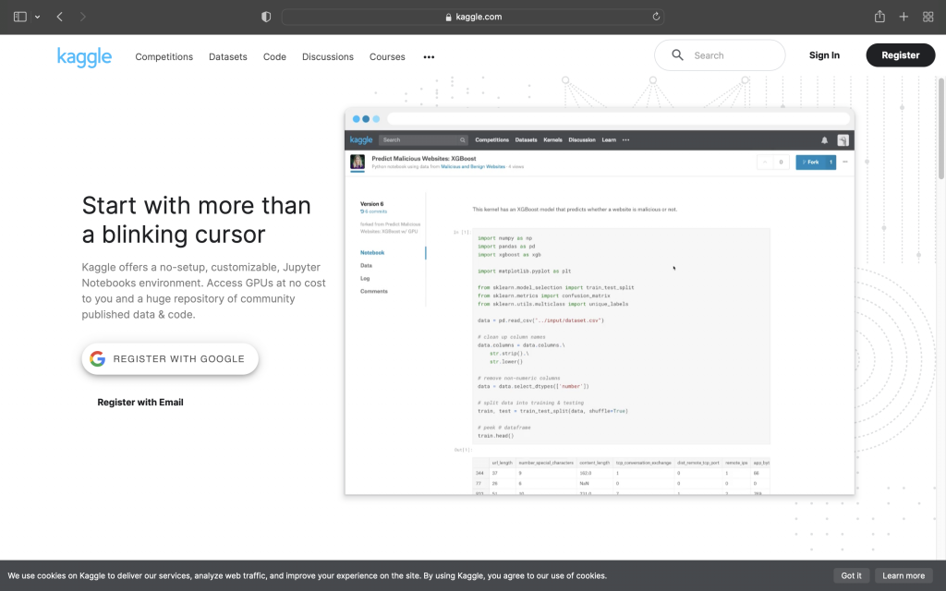Screen dimensions: 946x591
Task: Open a new tab with the plus icon
Action: (x=904, y=17)
